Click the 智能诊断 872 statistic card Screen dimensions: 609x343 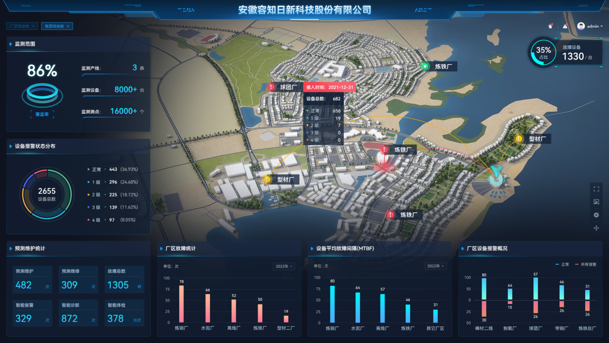pyautogui.click(x=78, y=313)
